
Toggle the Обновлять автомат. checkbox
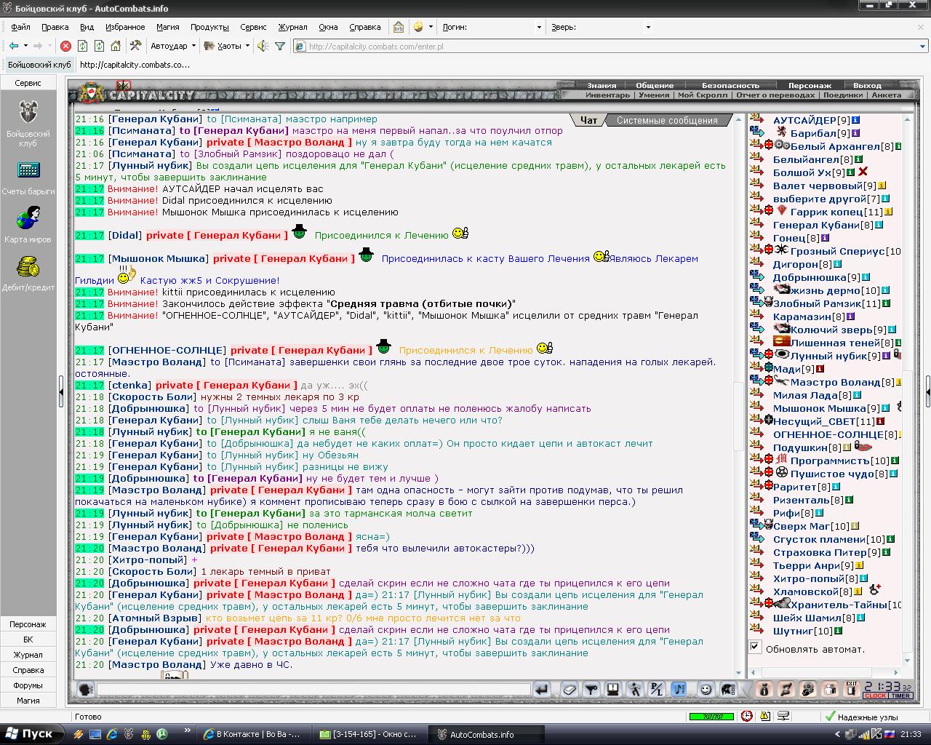[755, 647]
